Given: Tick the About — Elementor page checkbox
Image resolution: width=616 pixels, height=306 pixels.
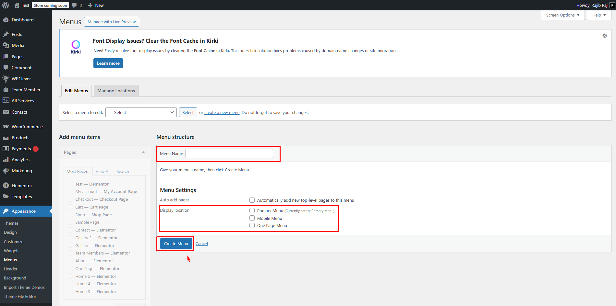Looking at the screenshot, I should (70, 261).
